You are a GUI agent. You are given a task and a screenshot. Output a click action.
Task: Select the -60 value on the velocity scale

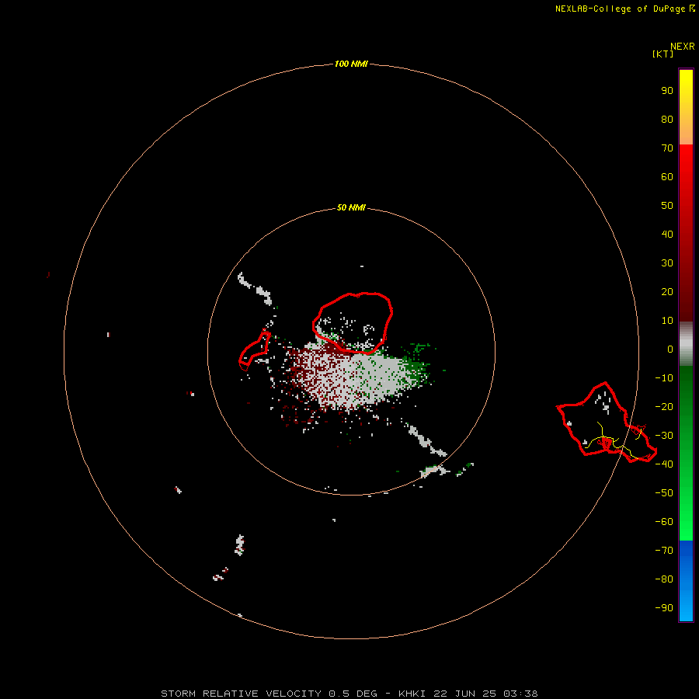coord(664,522)
